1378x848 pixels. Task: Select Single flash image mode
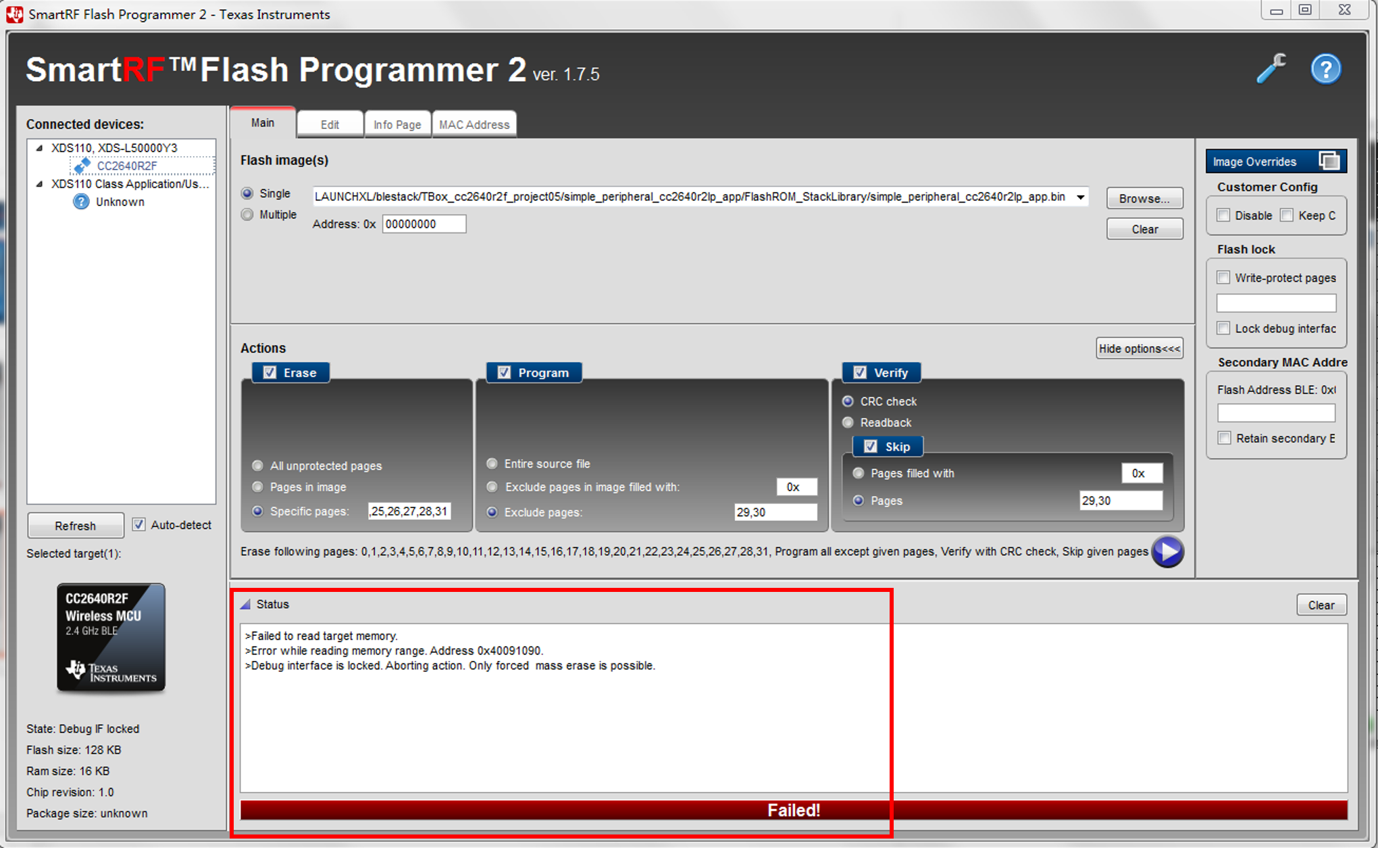click(x=247, y=193)
